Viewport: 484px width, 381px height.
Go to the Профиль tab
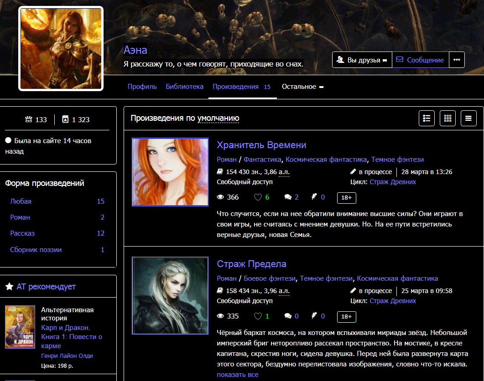tap(142, 87)
